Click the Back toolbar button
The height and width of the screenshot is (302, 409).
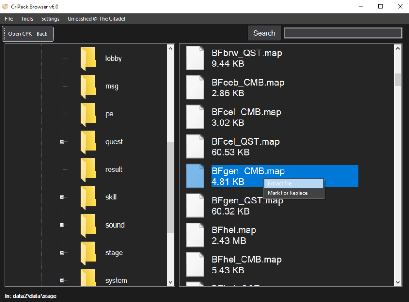[42, 34]
